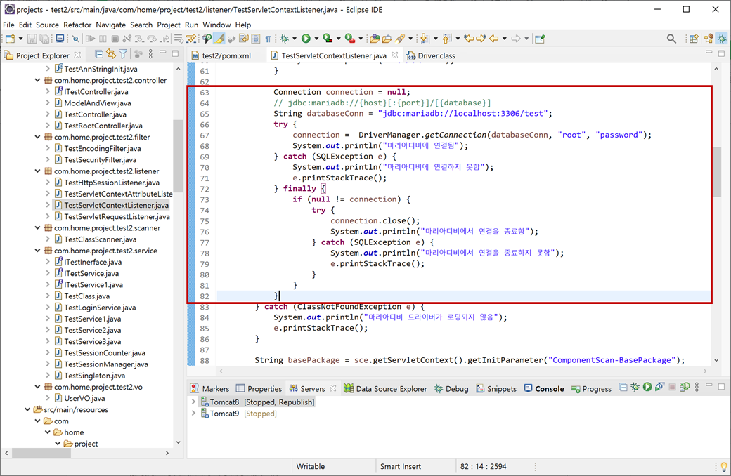
Task: Click Publish to the server icon
Action: 685,387
